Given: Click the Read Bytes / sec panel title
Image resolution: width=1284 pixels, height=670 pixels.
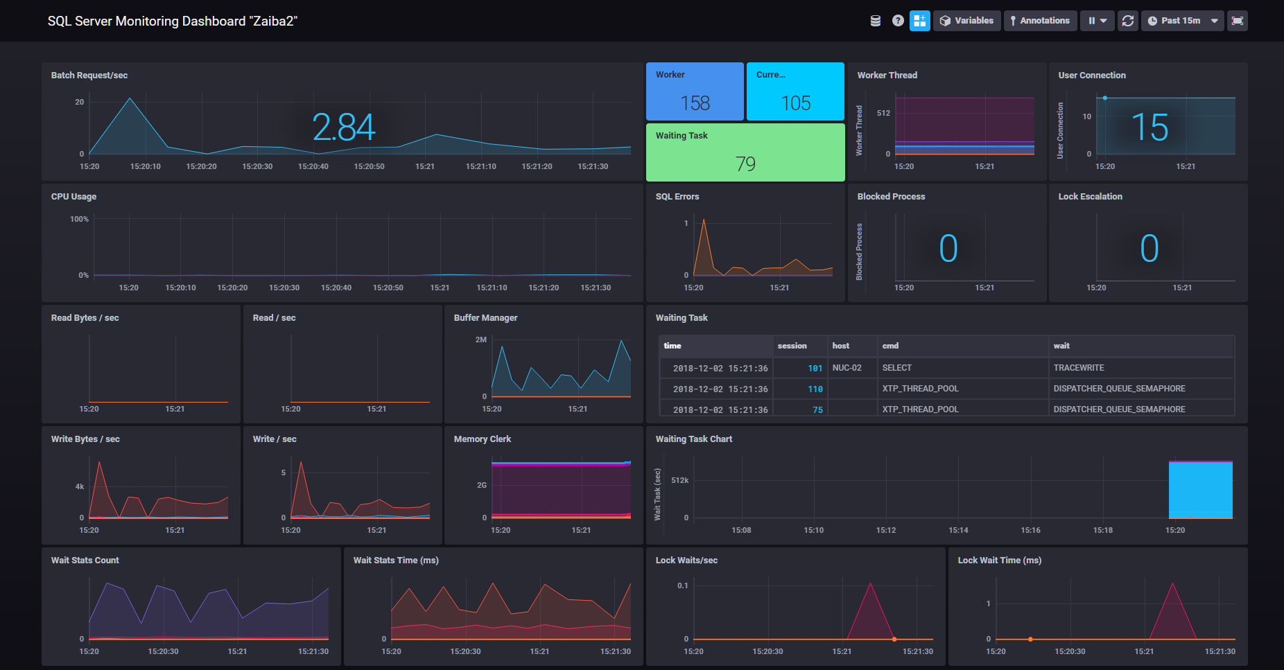Looking at the screenshot, I should click(85, 318).
